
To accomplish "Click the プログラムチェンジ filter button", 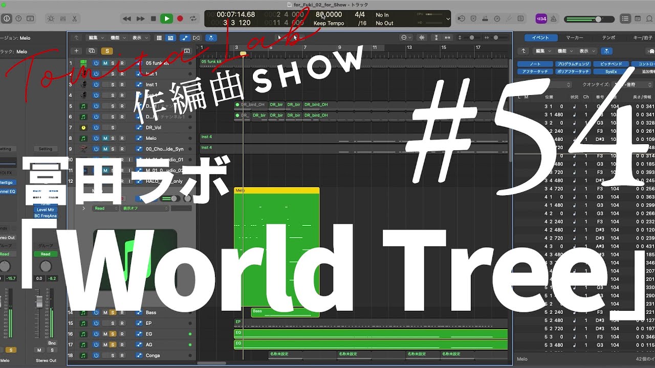I will coord(573,64).
